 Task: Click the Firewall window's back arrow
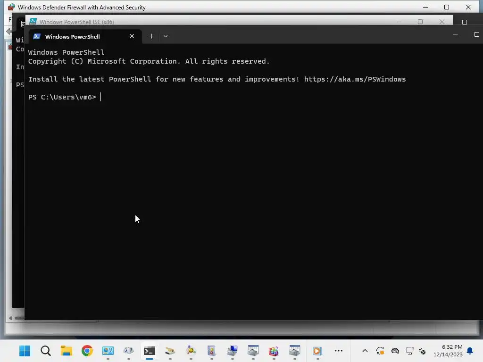(x=9, y=31)
